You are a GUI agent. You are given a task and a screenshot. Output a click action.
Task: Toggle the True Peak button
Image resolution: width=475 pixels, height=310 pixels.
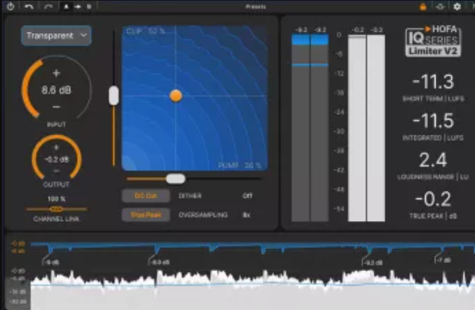tap(146, 215)
